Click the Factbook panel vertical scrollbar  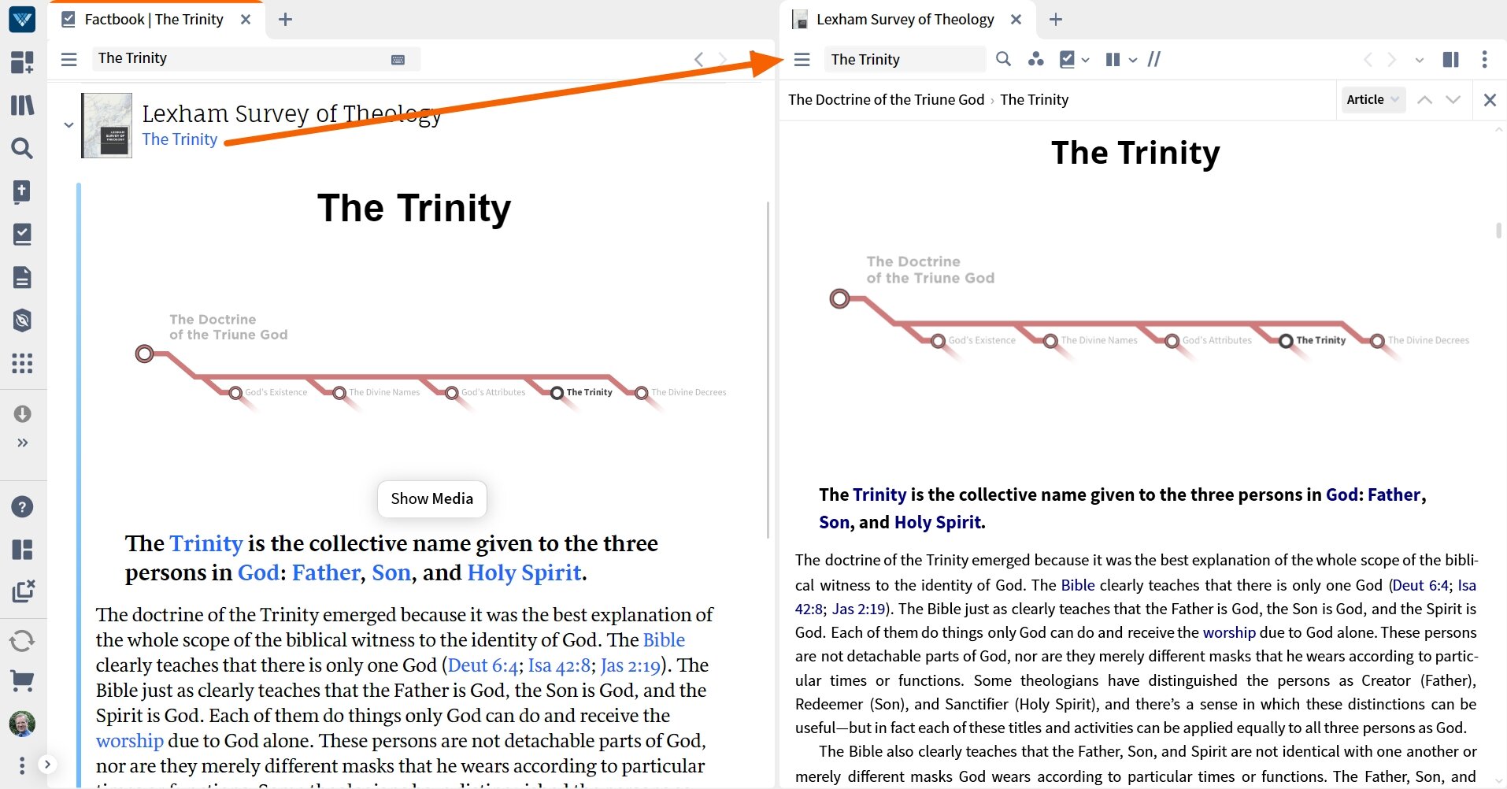[x=768, y=370]
